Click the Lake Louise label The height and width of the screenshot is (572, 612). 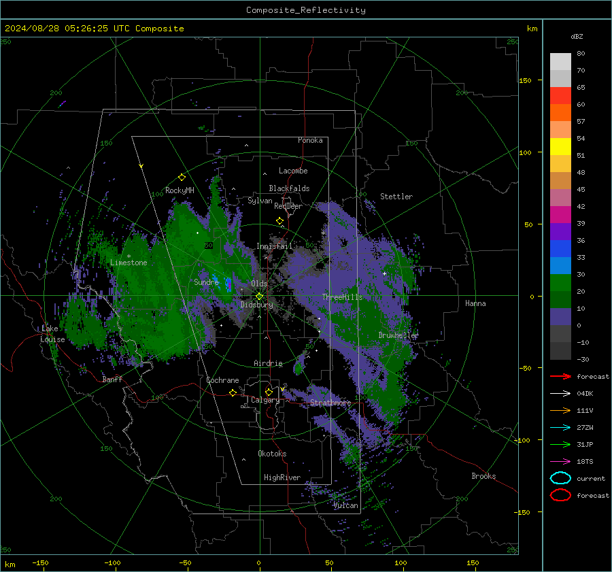click(x=52, y=334)
